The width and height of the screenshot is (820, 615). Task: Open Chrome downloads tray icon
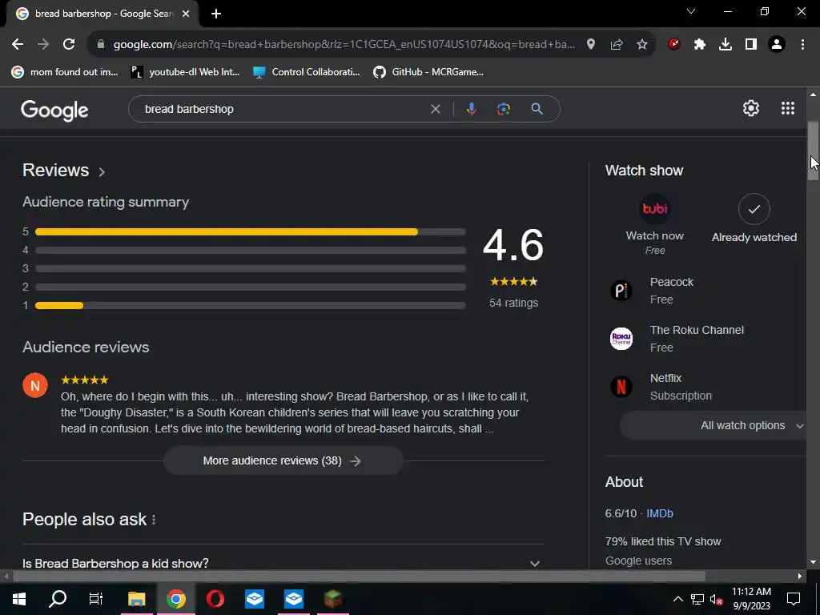click(726, 44)
